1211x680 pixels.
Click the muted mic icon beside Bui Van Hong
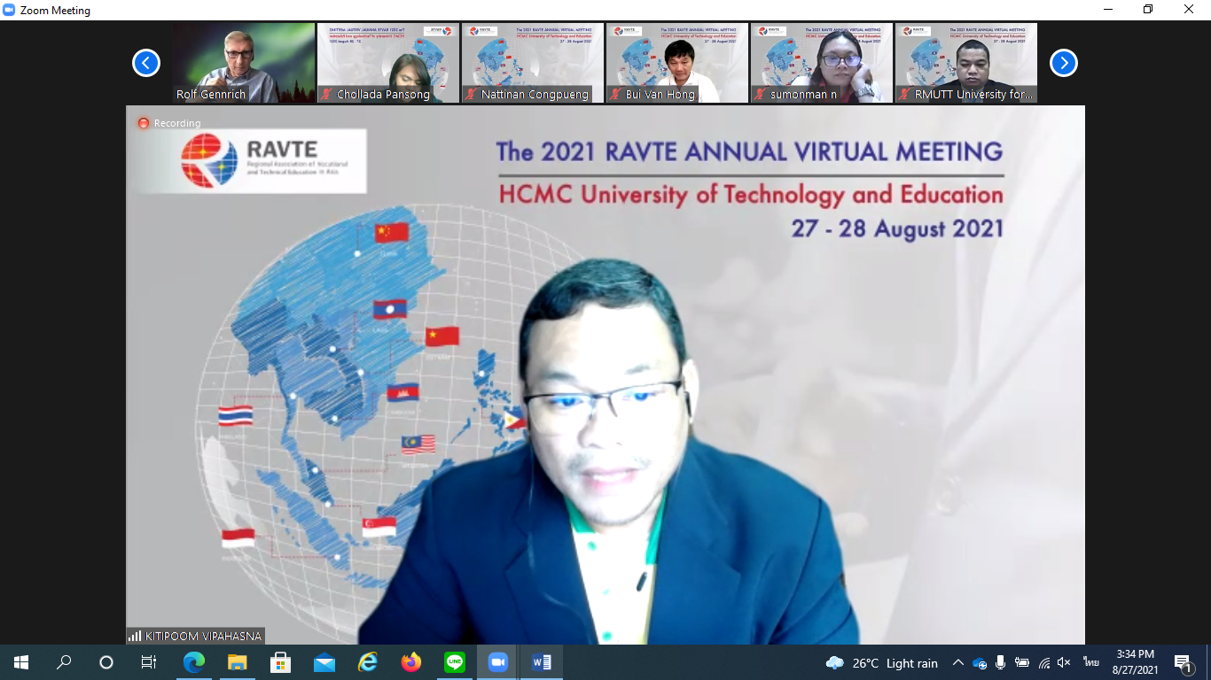click(x=616, y=94)
